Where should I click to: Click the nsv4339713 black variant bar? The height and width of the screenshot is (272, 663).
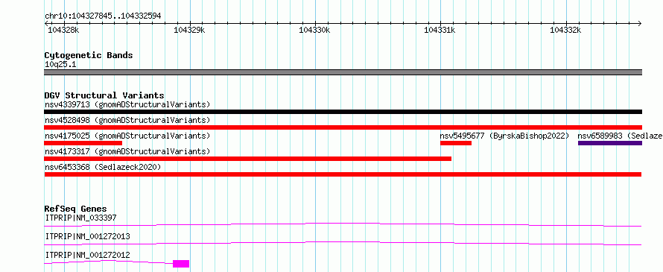(x=343, y=112)
